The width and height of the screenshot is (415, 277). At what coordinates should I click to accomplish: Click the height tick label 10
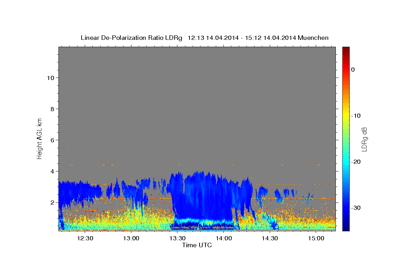pos(50,78)
